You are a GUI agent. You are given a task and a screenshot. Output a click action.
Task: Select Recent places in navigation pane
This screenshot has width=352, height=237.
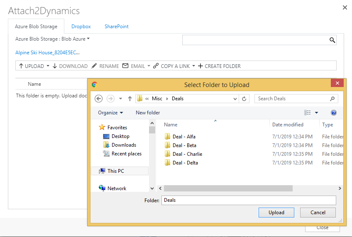point(122,154)
